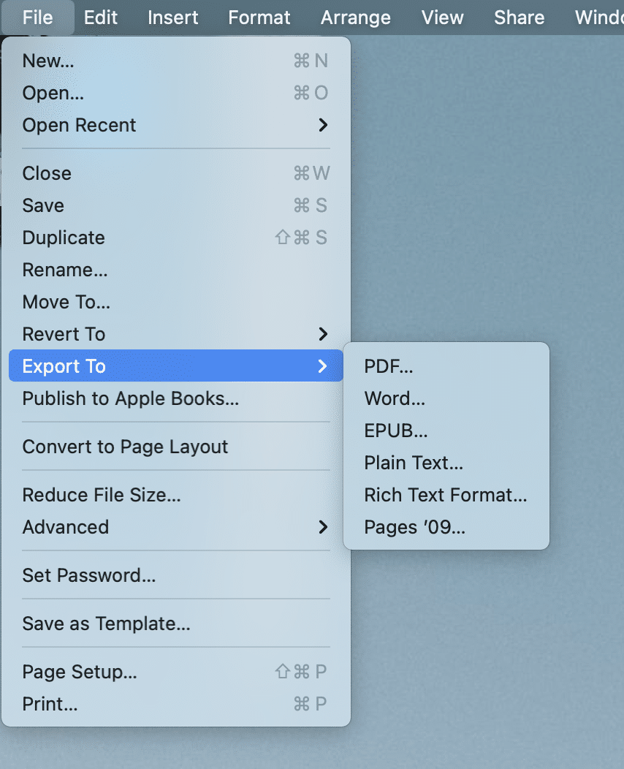The height and width of the screenshot is (769, 624).
Task: Open the Insert menu
Action: pyautogui.click(x=172, y=18)
